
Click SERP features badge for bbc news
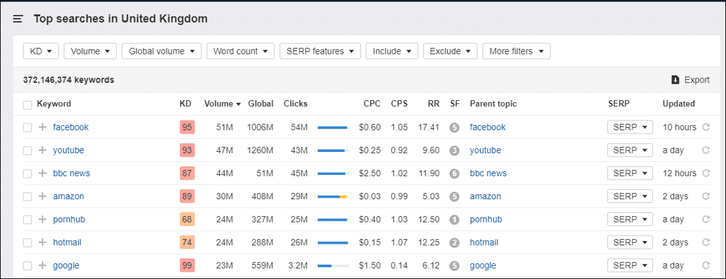pos(455,174)
